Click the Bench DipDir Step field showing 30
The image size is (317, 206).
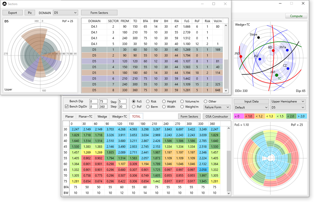[x=122, y=106]
